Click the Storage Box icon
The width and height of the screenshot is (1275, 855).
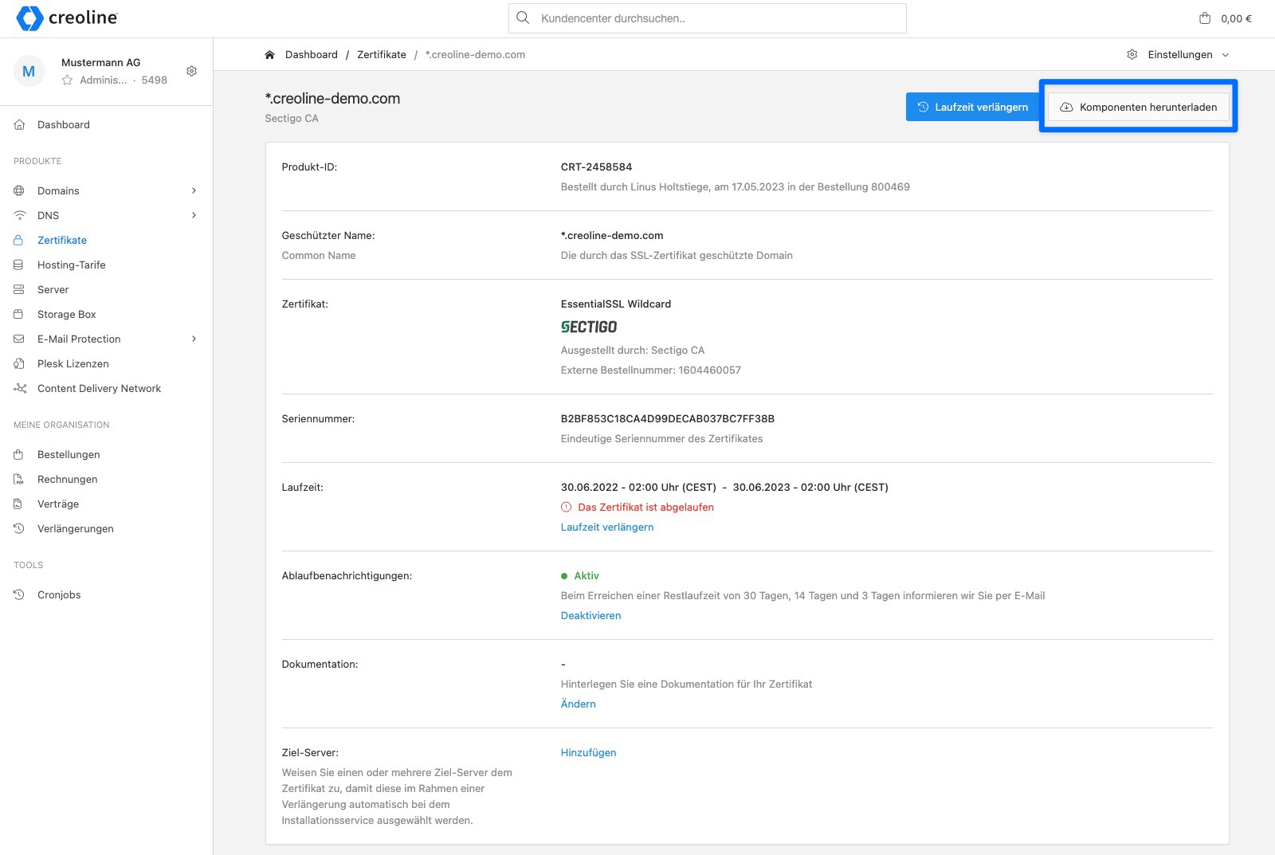pyautogui.click(x=19, y=314)
